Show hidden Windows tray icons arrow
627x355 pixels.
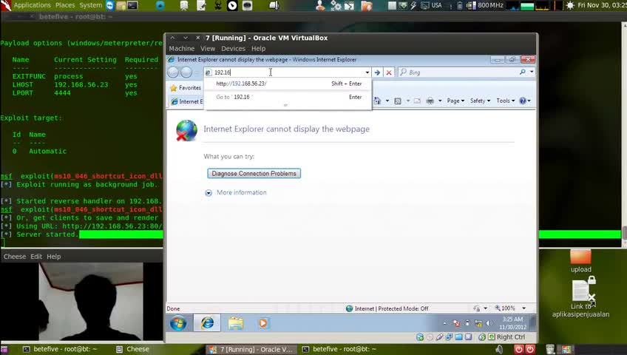[444, 323]
